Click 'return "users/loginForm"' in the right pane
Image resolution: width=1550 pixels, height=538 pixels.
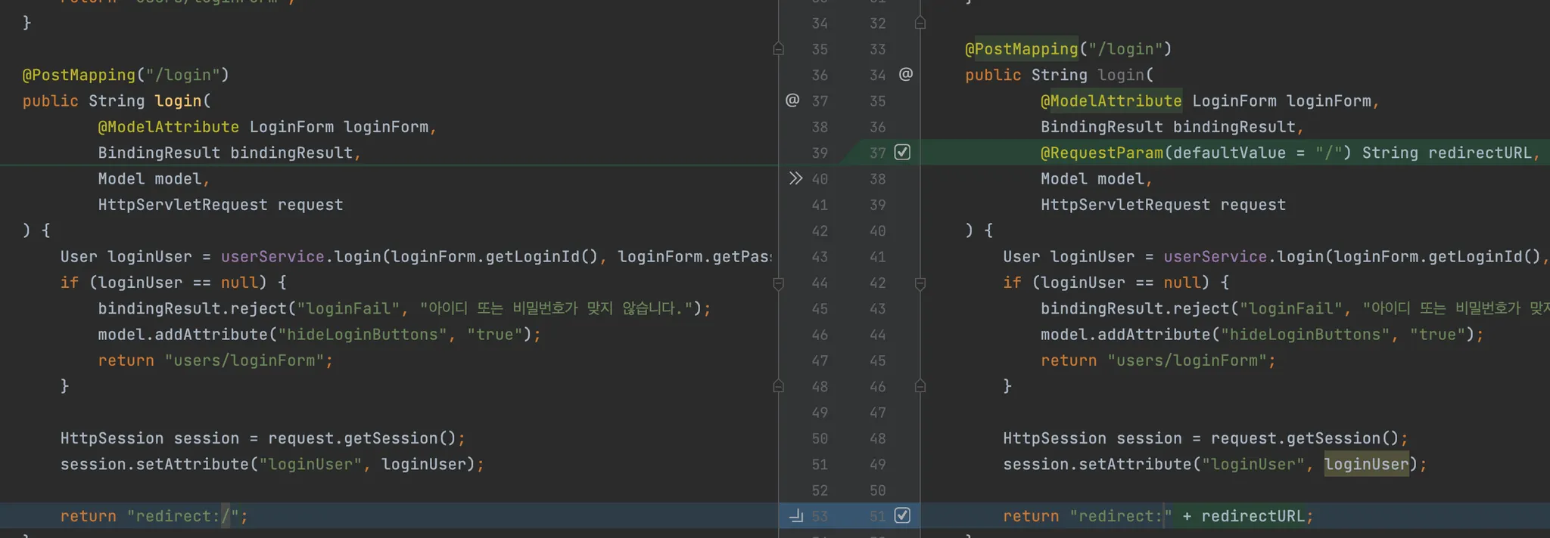coord(1154,360)
